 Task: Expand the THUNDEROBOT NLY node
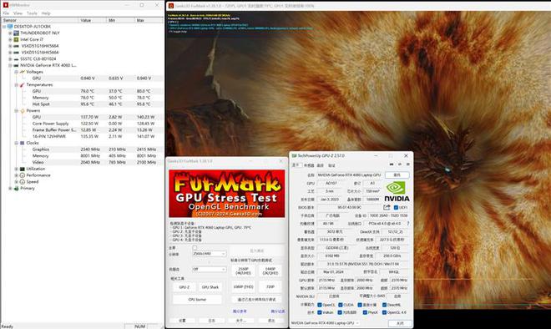[x=10, y=33]
